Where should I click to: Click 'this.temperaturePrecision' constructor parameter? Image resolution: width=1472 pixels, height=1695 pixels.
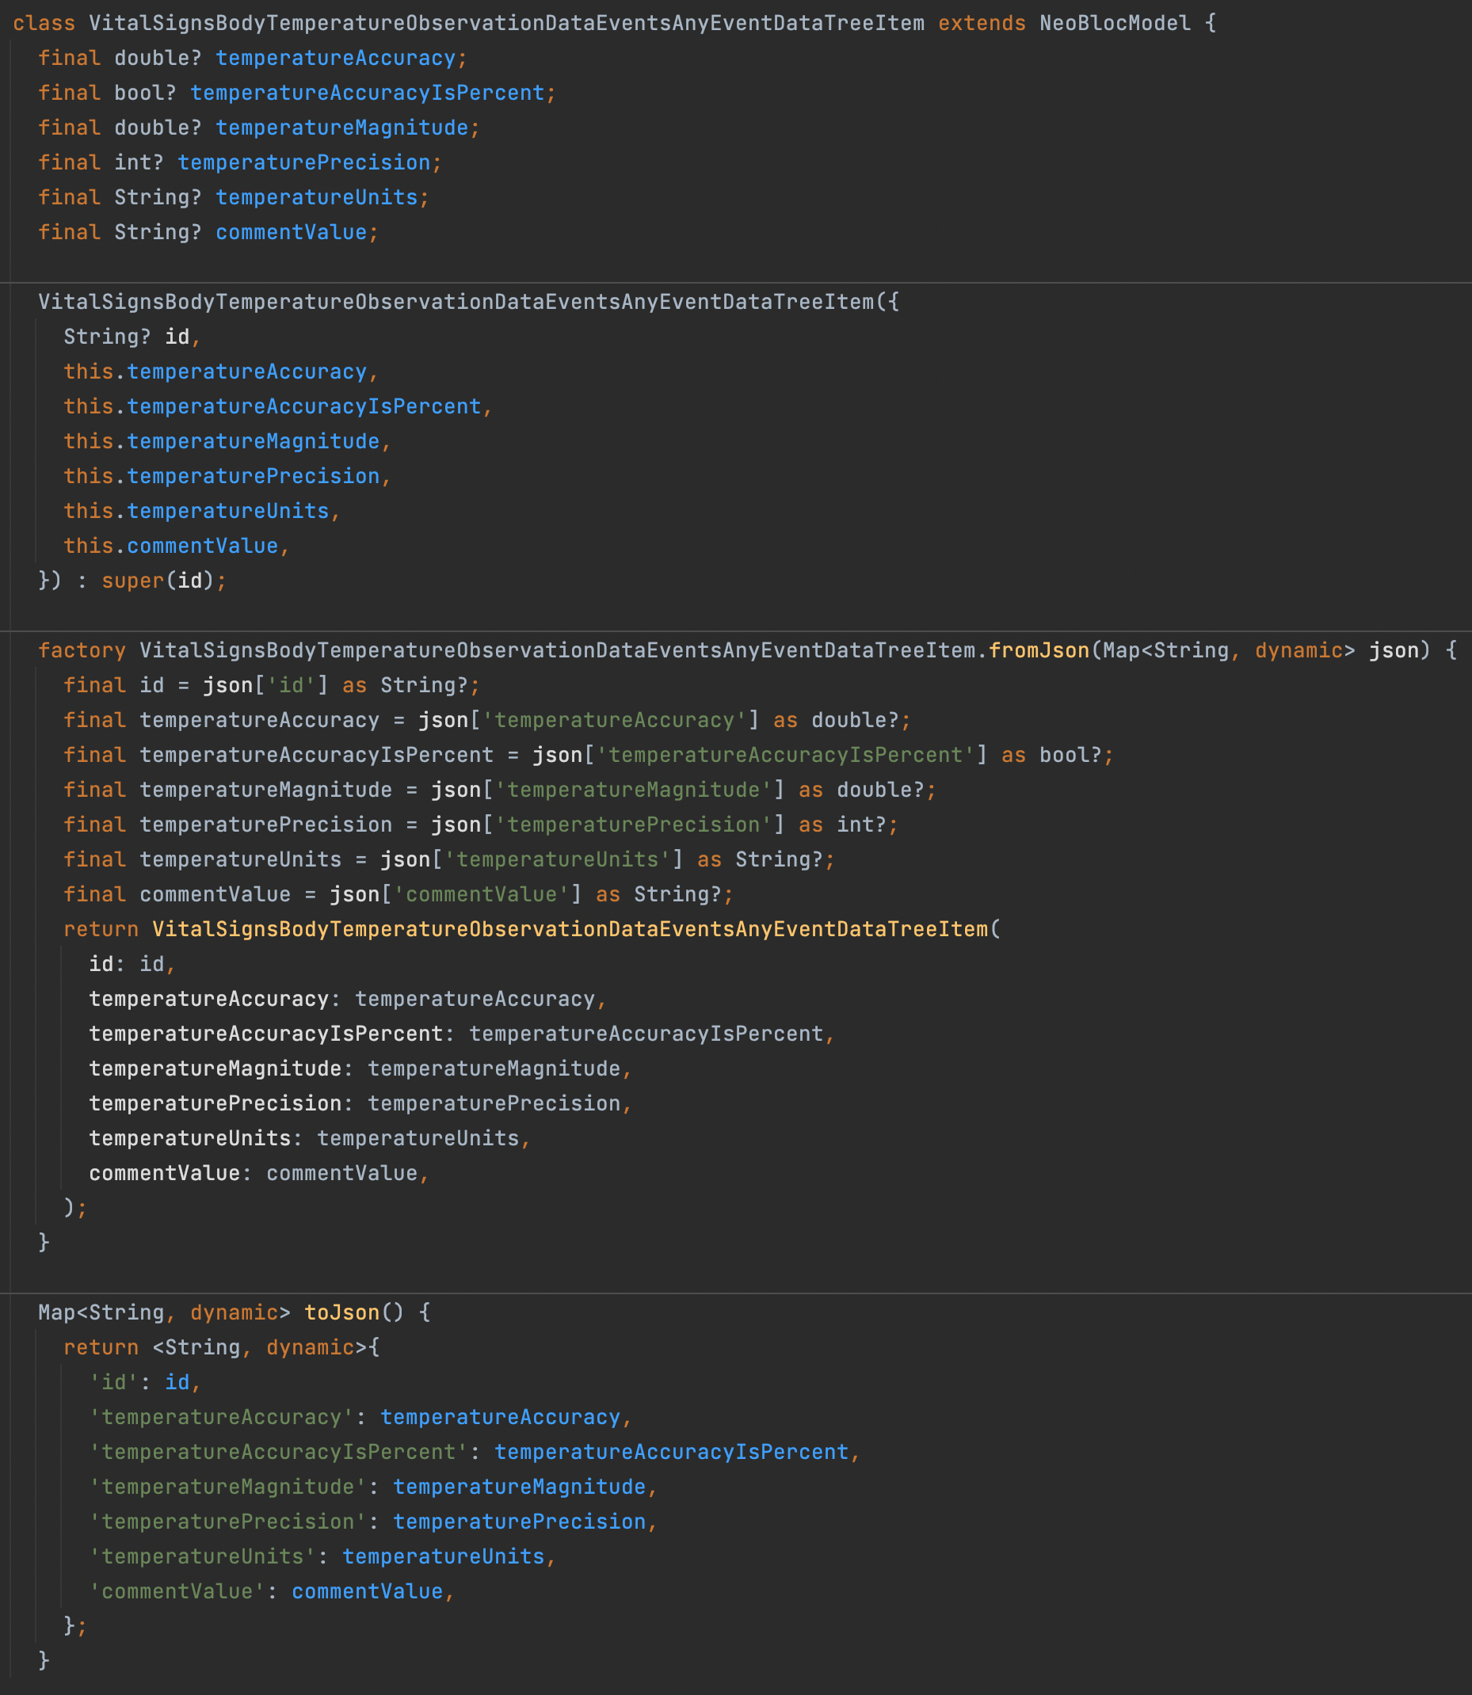tap(222, 476)
